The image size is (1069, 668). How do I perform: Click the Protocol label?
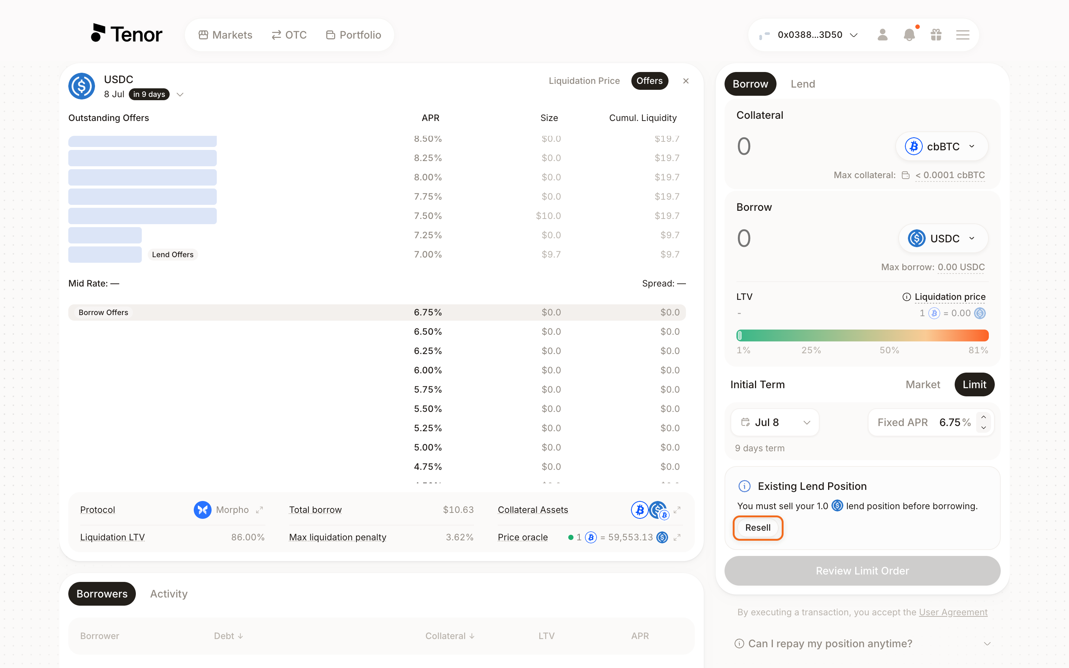[x=98, y=510]
